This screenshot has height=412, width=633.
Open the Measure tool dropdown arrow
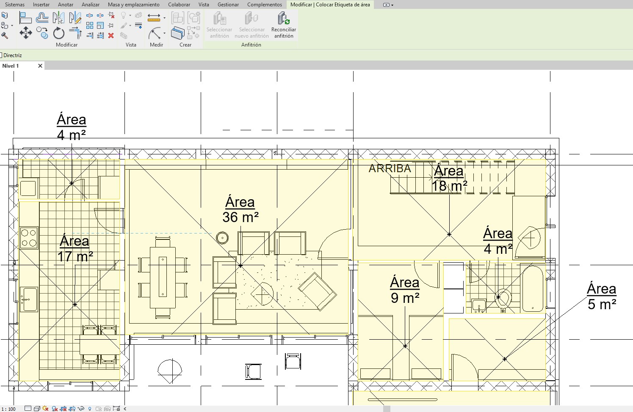tap(164, 18)
